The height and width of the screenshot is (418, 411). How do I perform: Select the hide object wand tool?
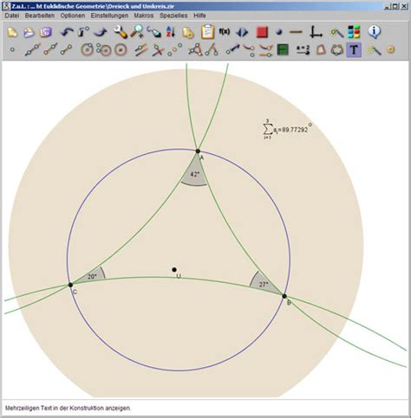pyautogui.click(x=374, y=50)
